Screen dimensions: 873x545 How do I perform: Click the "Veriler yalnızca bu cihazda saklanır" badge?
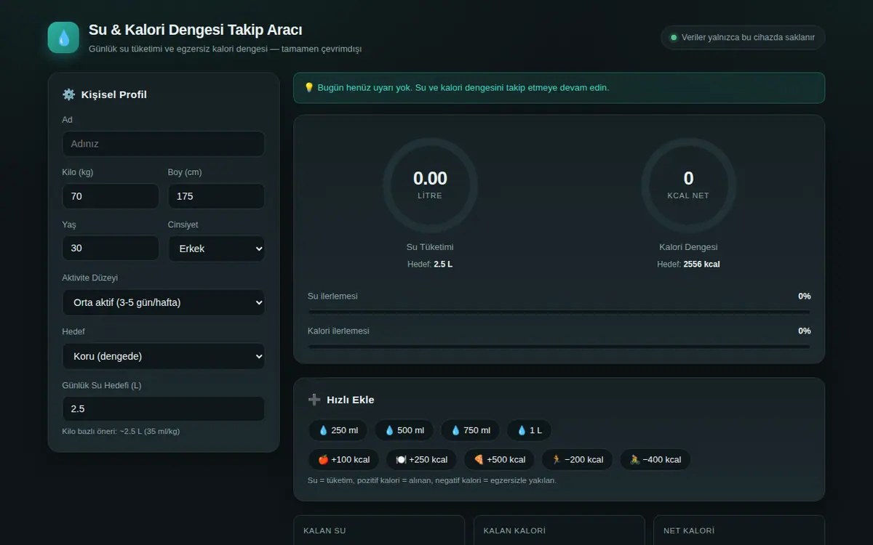click(743, 37)
